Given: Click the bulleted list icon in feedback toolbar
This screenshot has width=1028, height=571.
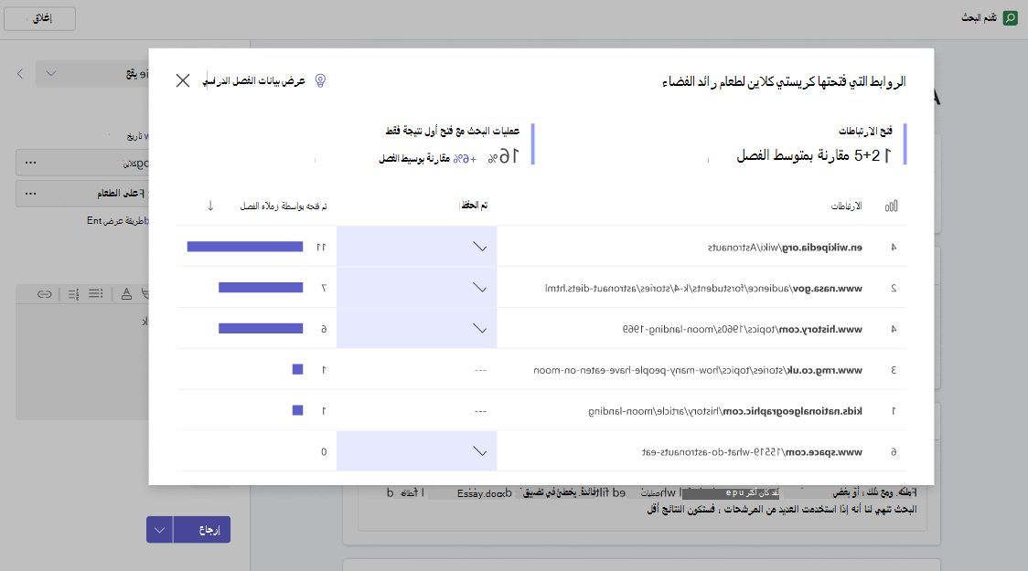Looking at the screenshot, I should [96, 294].
